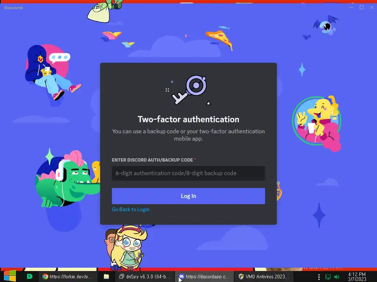Maximize the Discord window

coord(362,8)
